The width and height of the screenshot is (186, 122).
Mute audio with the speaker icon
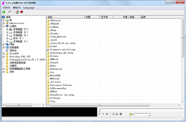(131, 114)
